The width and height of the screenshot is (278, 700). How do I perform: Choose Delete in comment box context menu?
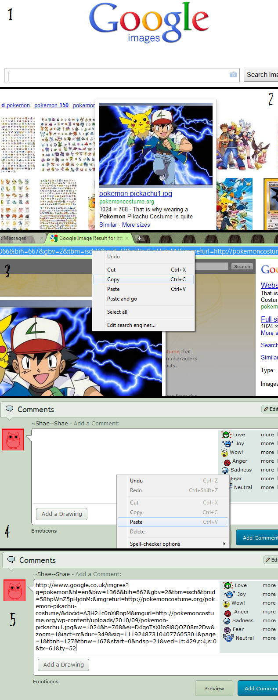173,532
